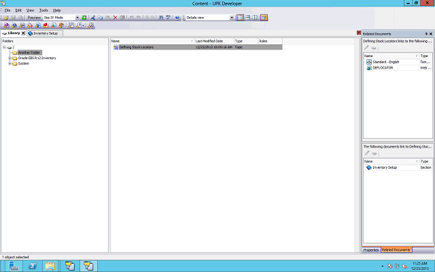
Task: Open Server Manager from the taskbar
Action: (14, 266)
